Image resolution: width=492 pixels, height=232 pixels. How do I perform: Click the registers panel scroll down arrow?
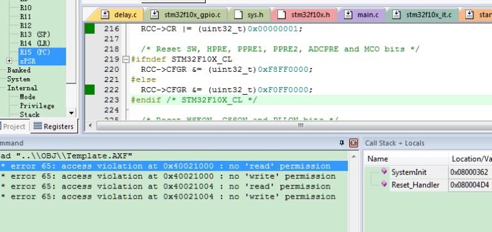click(71, 113)
